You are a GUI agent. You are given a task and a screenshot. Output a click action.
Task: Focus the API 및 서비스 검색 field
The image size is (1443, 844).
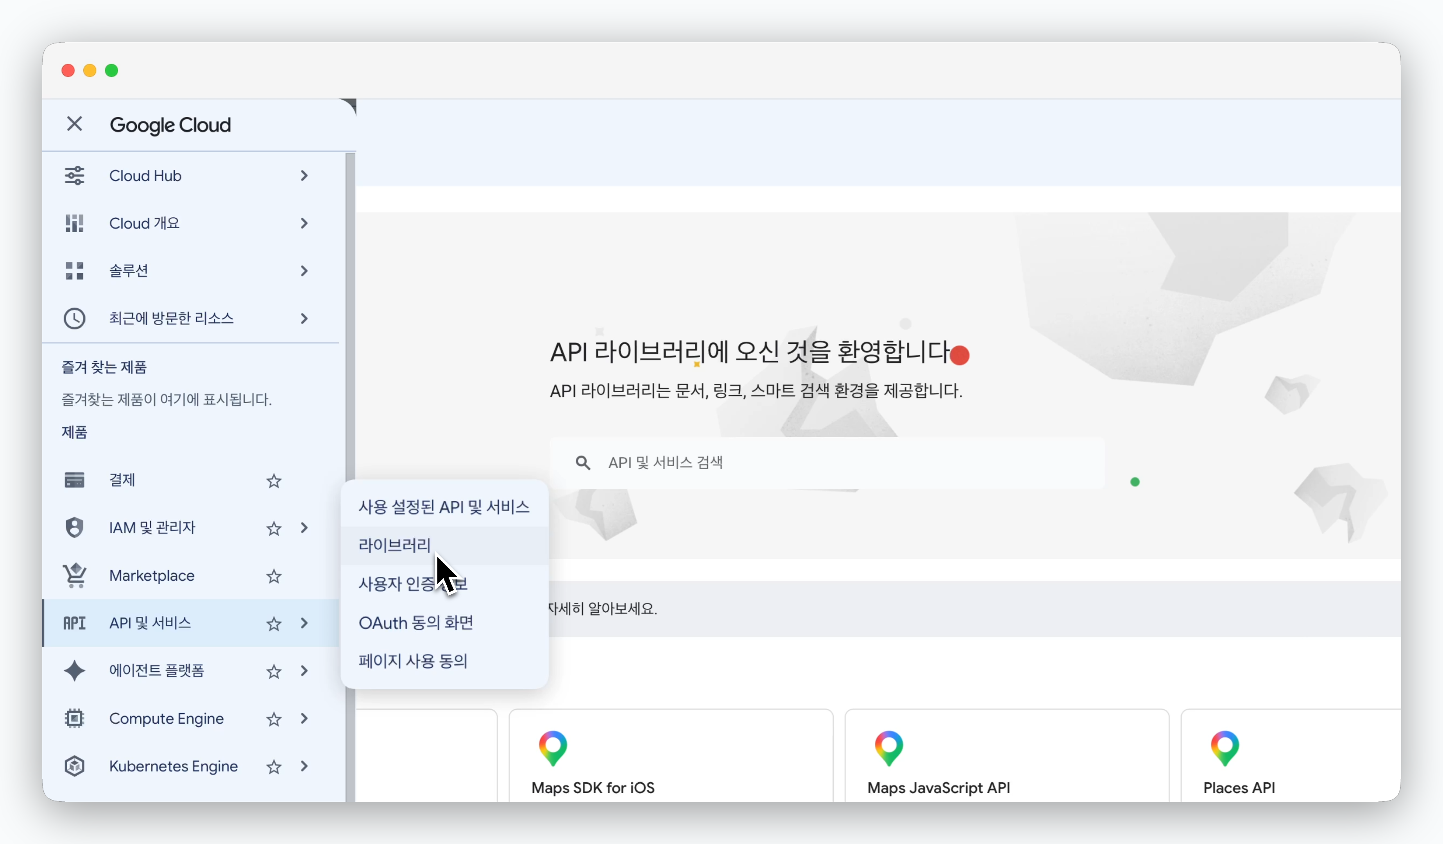click(x=827, y=463)
